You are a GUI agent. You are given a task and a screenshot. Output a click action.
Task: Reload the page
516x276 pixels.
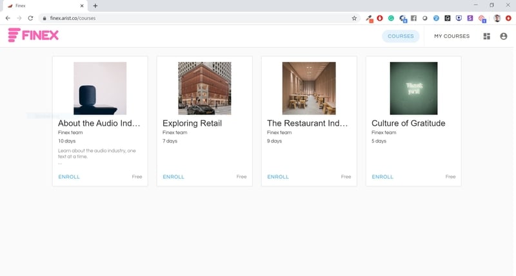[x=30, y=18]
